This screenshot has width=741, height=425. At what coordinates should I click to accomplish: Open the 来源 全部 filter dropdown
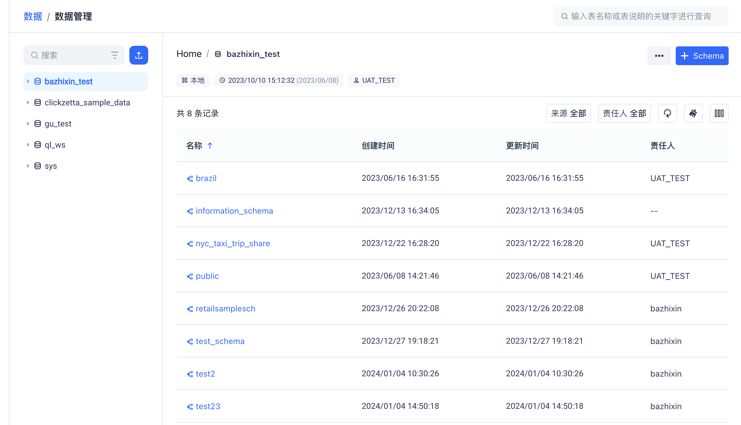click(568, 113)
